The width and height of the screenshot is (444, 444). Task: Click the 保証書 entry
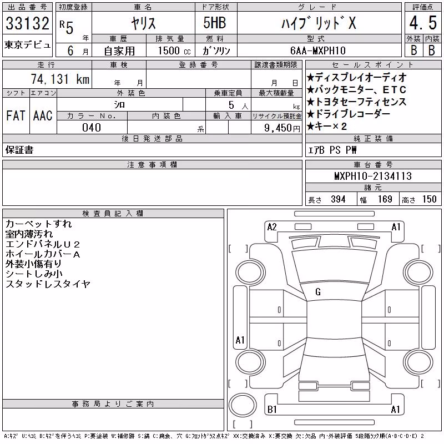tap(19, 150)
